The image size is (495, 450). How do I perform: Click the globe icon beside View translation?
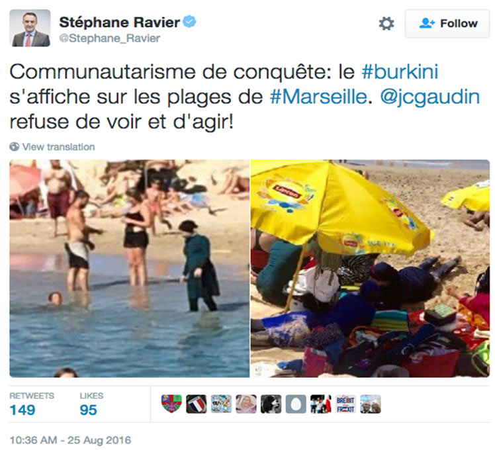[x=14, y=147]
